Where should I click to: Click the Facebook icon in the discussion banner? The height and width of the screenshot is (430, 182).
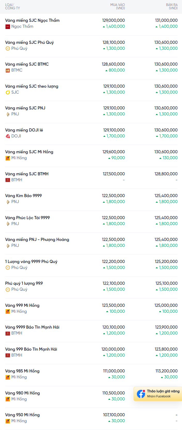[x=141, y=394]
